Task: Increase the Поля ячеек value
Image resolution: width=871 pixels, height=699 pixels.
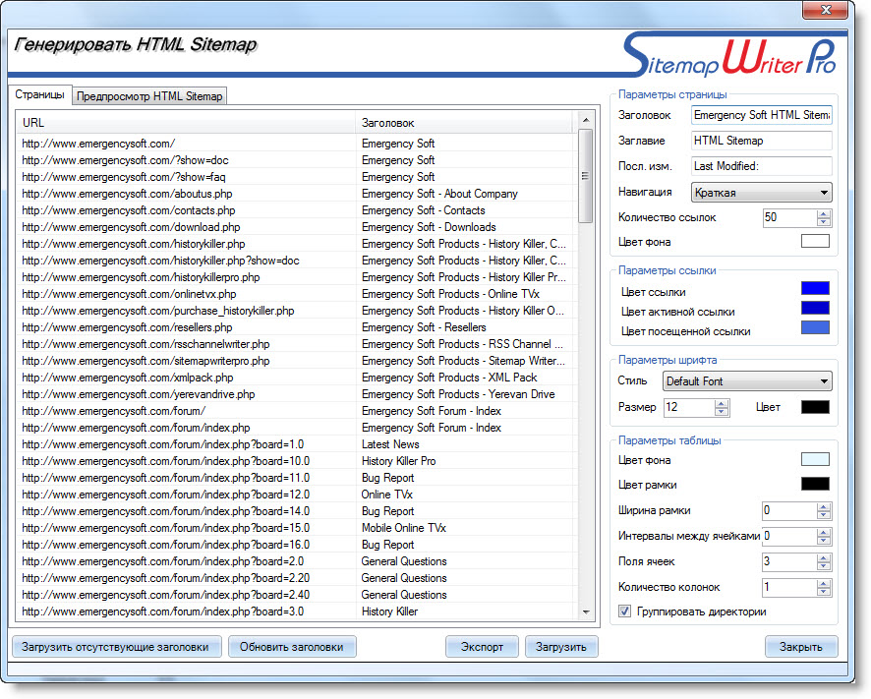Action: (x=824, y=557)
